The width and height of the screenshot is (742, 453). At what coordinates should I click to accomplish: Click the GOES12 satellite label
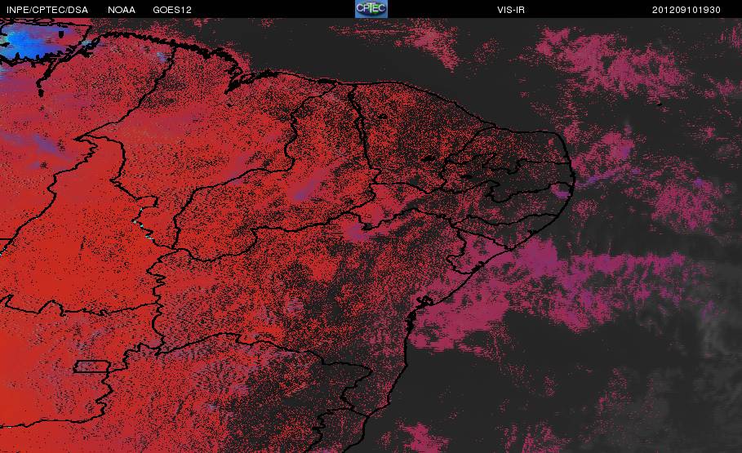pyautogui.click(x=172, y=10)
